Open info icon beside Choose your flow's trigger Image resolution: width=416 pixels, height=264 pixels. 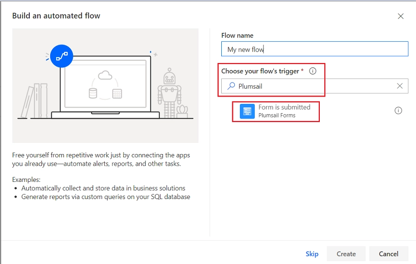pyautogui.click(x=313, y=71)
